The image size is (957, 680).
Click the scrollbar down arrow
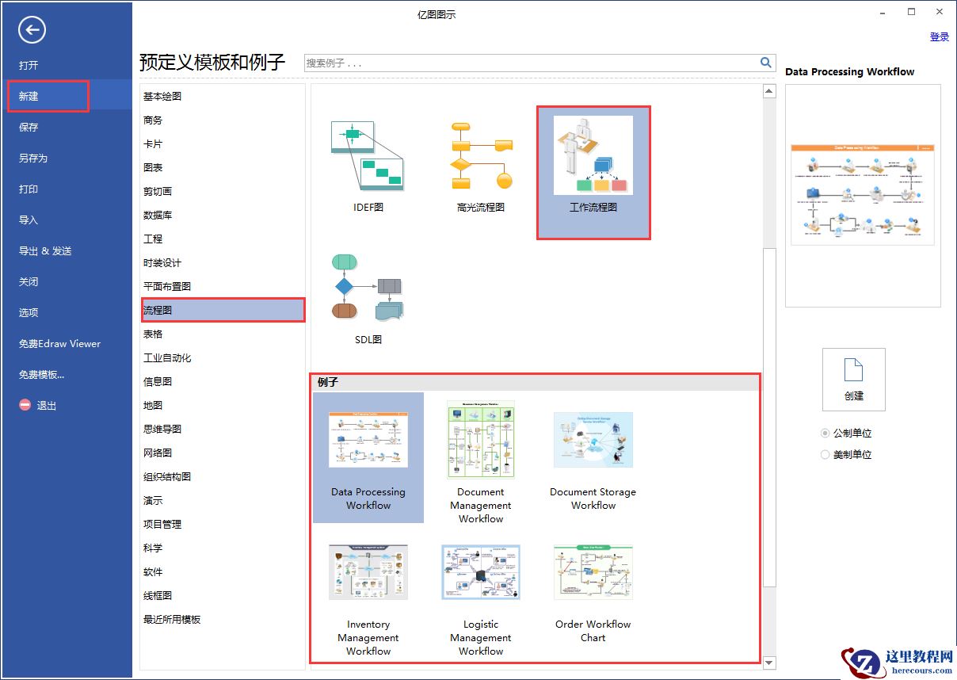[x=769, y=663]
